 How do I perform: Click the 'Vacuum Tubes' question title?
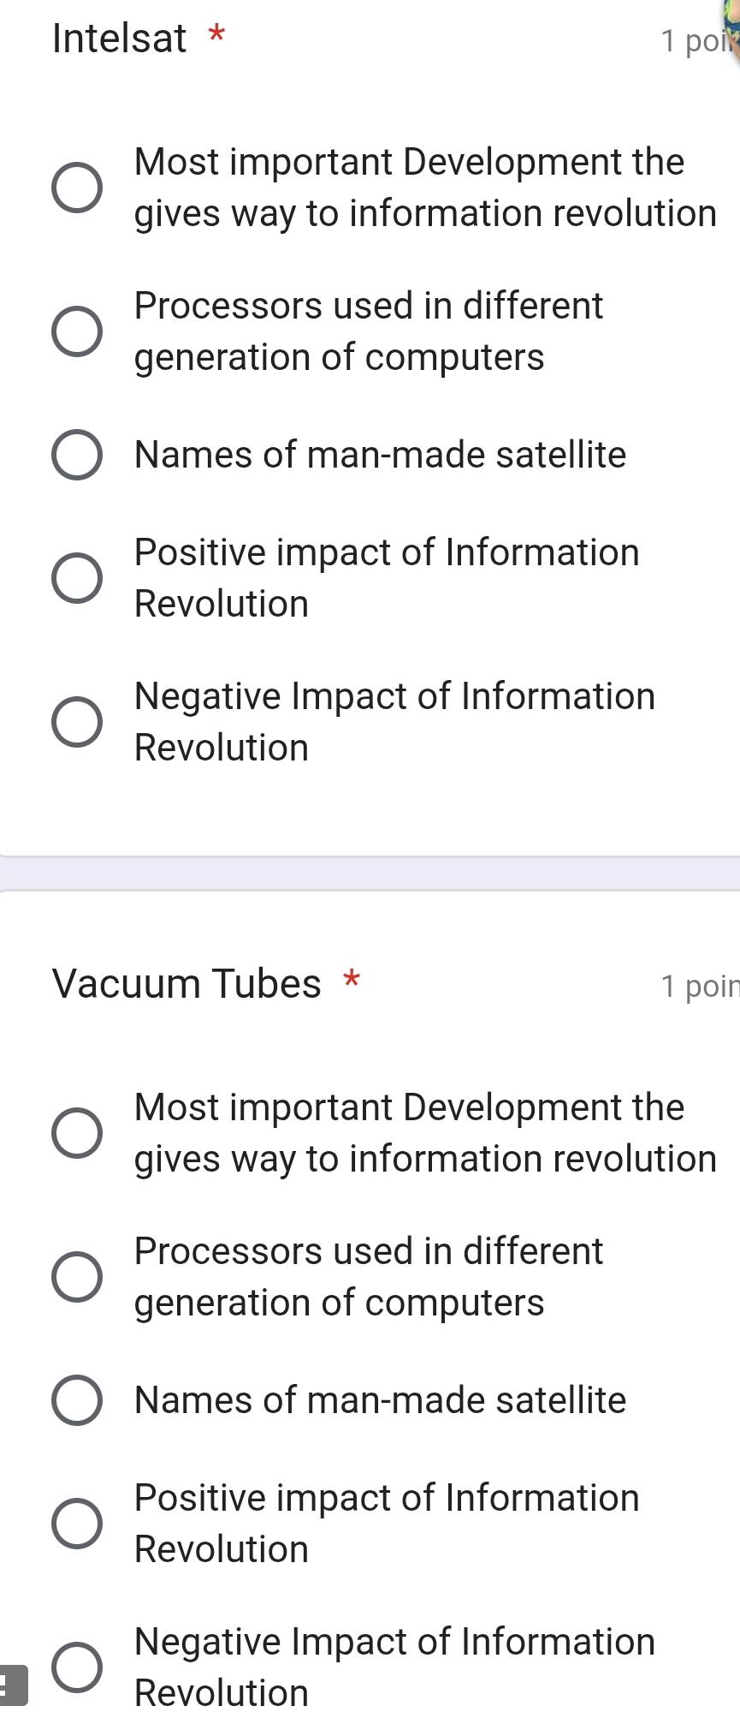click(186, 983)
